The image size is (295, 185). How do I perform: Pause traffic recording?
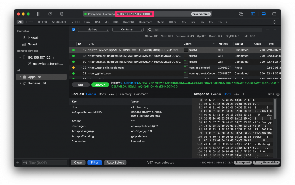(x=38, y=14)
